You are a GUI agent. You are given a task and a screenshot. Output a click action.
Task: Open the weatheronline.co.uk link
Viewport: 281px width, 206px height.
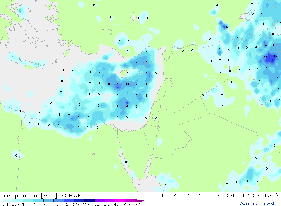pyautogui.click(x=257, y=203)
